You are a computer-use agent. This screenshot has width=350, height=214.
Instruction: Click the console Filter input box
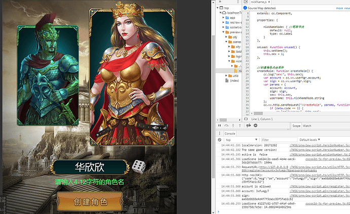coord(279,139)
